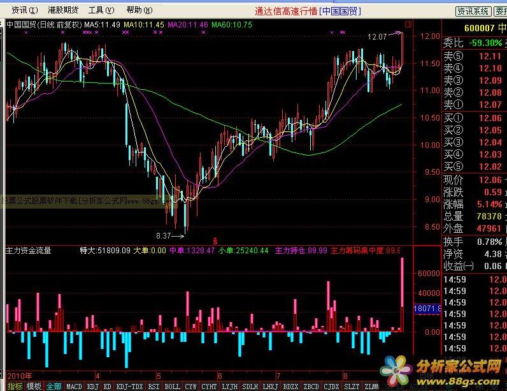Switch to the SLZT indicator tab

click(x=352, y=387)
